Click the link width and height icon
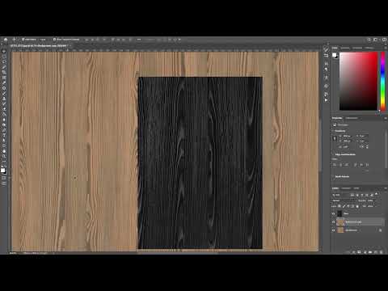Viewport: 388px width, 291px height. pyautogui.click(x=335, y=138)
